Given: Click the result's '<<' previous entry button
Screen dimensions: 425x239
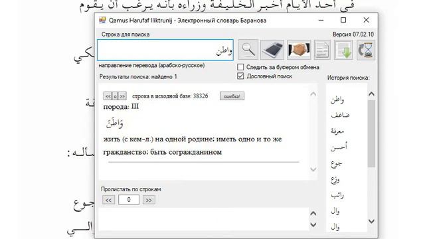Looking at the screenshot, I should pyautogui.click(x=108, y=96).
